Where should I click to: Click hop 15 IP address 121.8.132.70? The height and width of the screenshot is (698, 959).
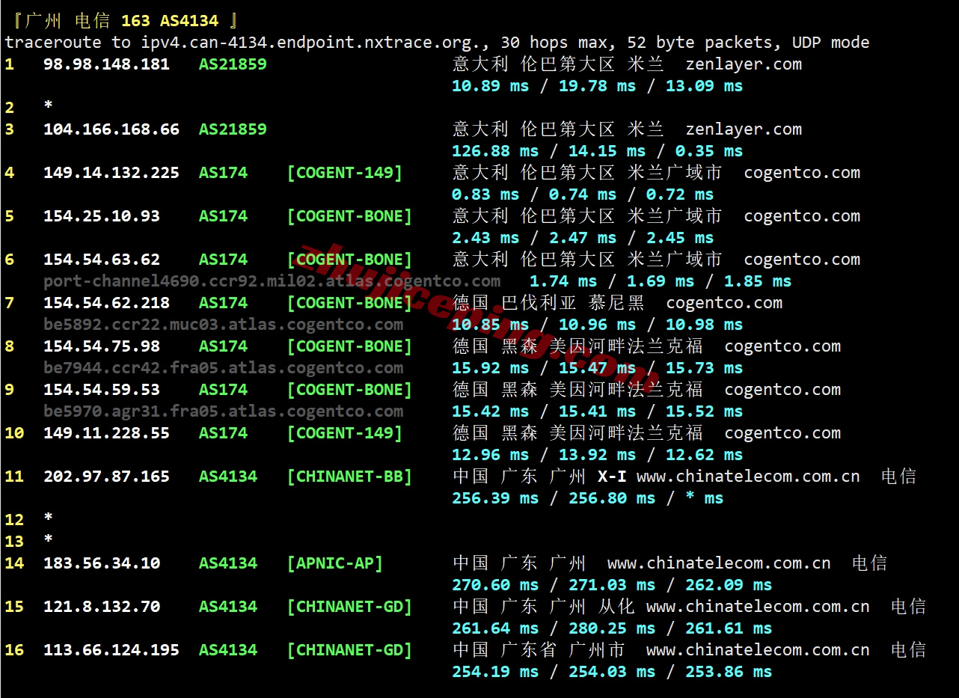[102, 607]
